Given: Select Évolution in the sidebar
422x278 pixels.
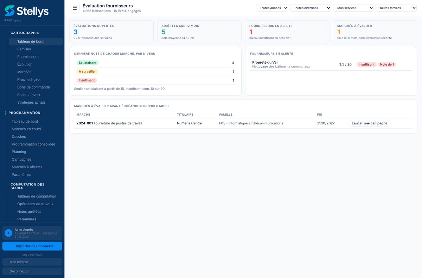Looking at the screenshot, I should [36, 64].
